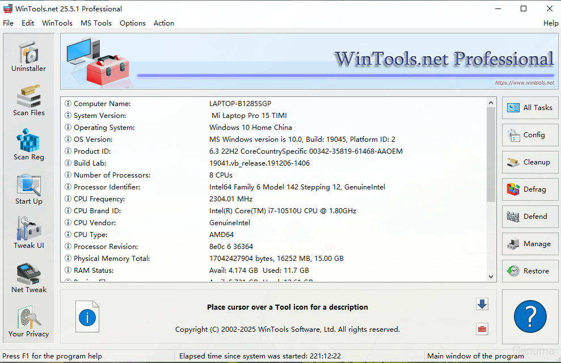Select the 19041.vb_release.191206-1406 build lab value
This screenshot has width=561, height=363.
[x=259, y=163]
